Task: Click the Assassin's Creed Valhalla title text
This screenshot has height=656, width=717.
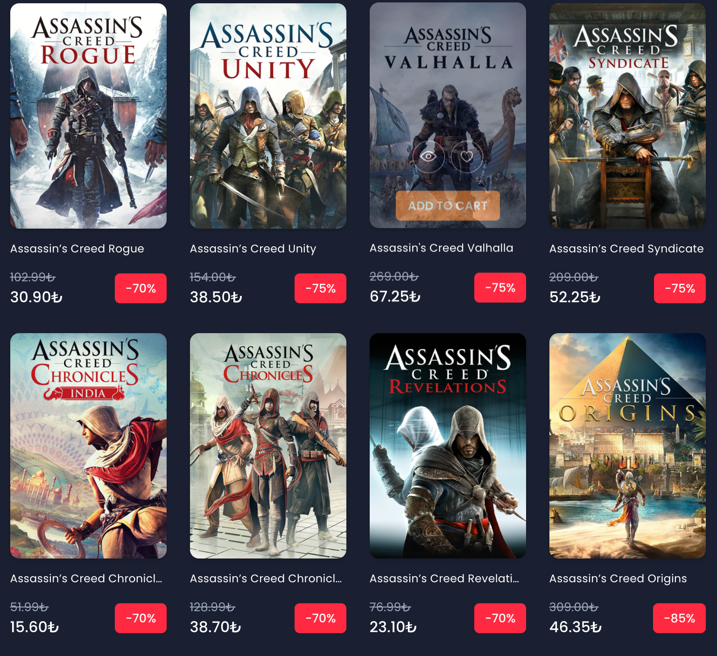Action: tap(441, 248)
